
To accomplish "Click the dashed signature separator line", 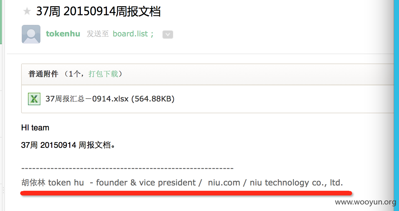I will [127, 168].
